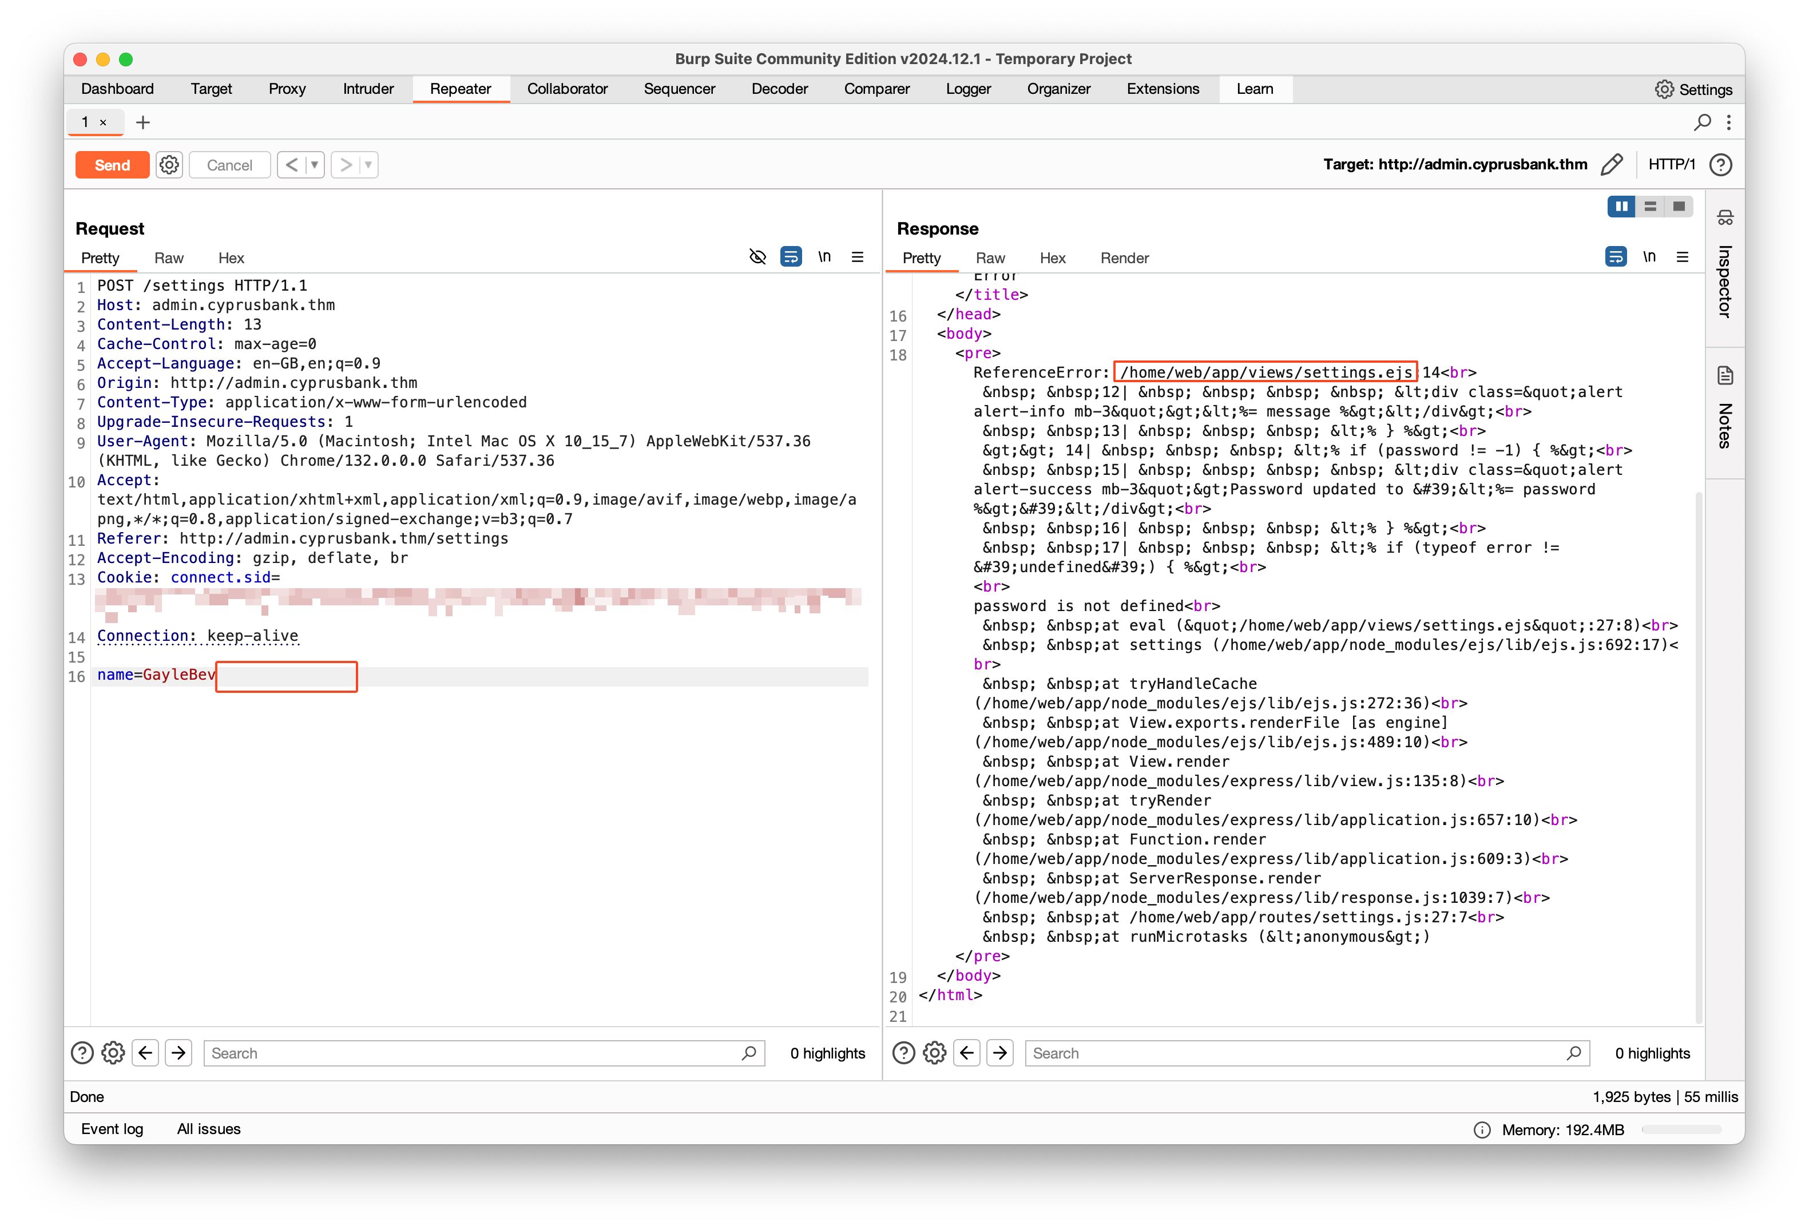Select combined tabbed layout view

pos(1679,206)
